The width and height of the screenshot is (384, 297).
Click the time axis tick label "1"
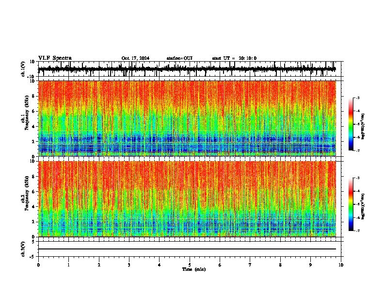(x=68, y=265)
